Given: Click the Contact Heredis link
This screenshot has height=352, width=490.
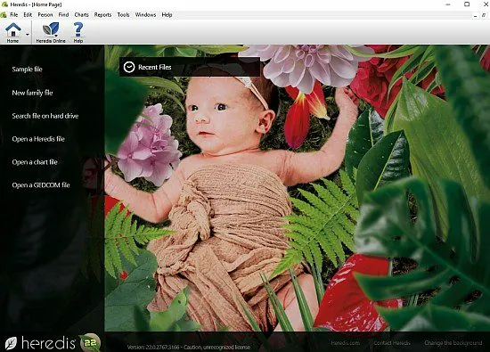Looking at the screenshot, I should pyautogui.click(x=392, y=343).
